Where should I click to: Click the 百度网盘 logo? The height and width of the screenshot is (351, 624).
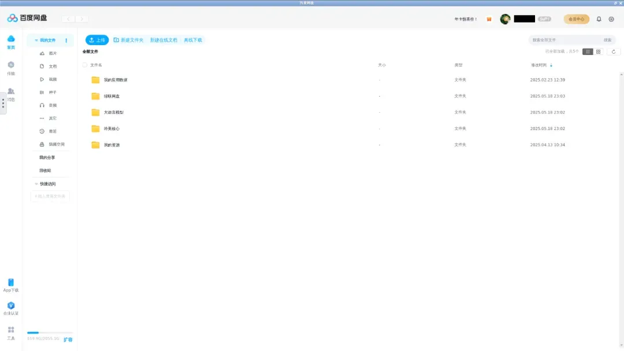pos(27,18)
